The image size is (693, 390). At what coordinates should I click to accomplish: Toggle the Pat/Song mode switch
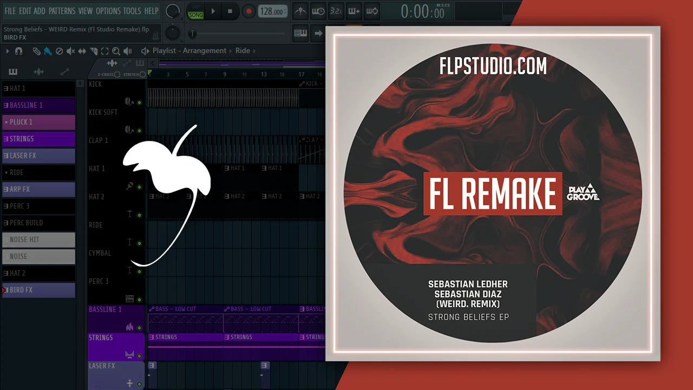tap(195, 11)
